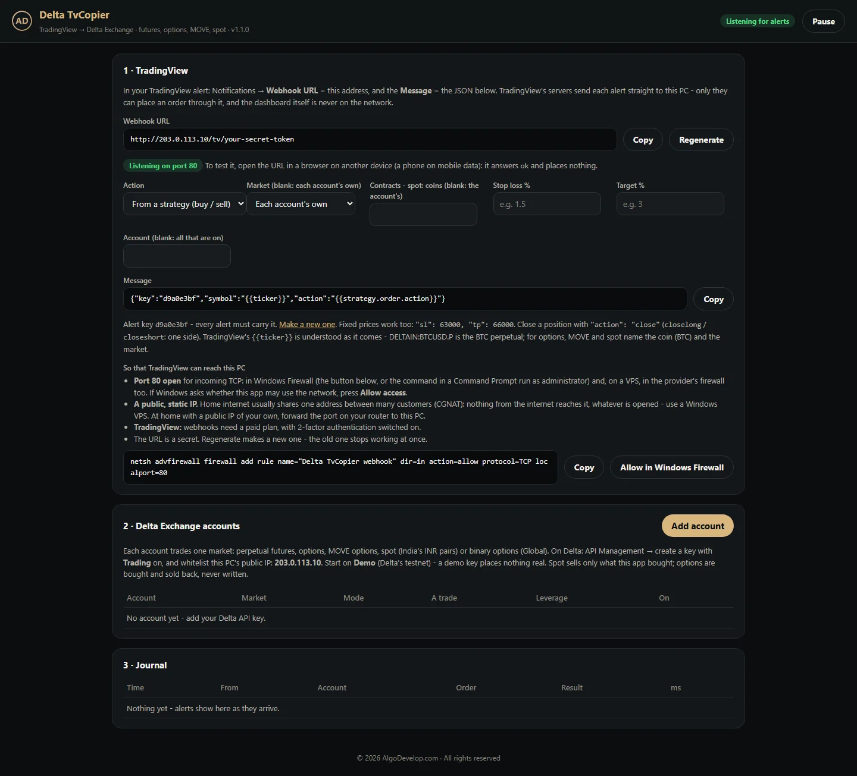Pause alert listening

pos(823,21)
